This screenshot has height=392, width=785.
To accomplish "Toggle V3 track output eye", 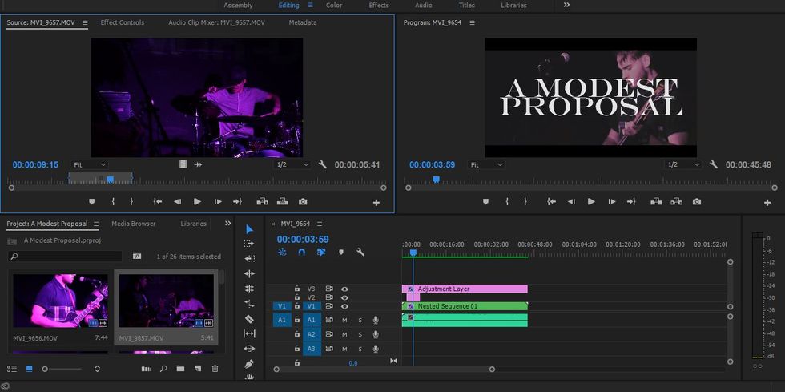I will click(x=345, y=289).
